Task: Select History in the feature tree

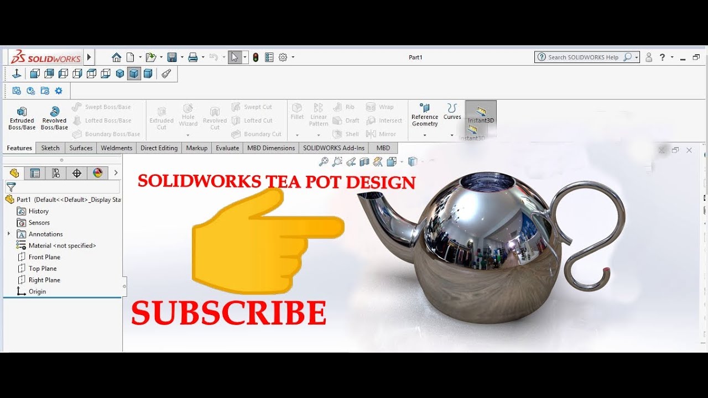Action: [x=33, y=211]
